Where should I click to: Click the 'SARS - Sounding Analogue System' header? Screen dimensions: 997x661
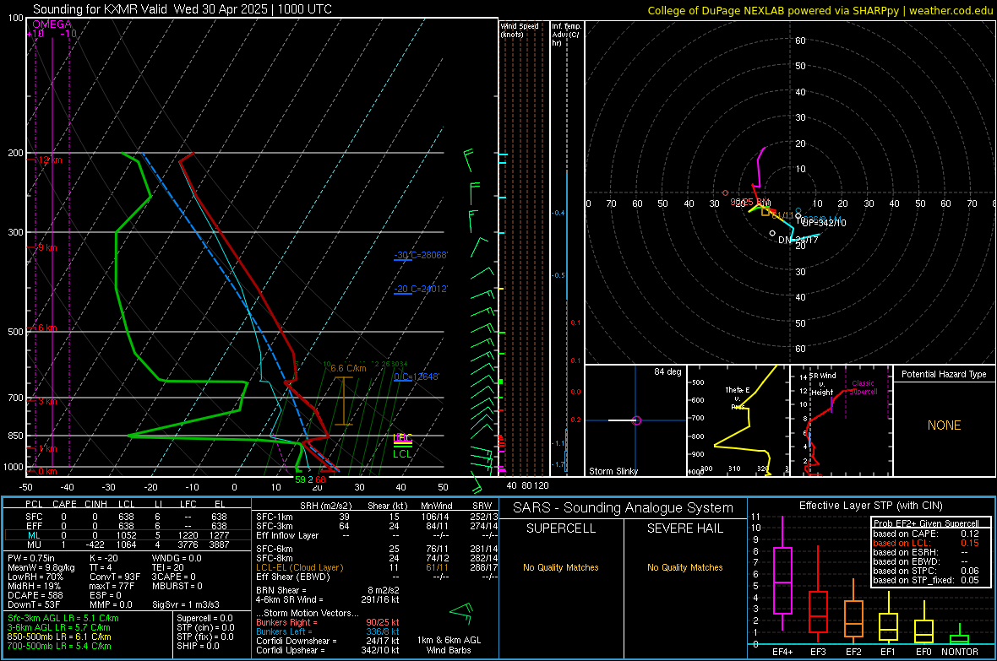coord(624,508)
